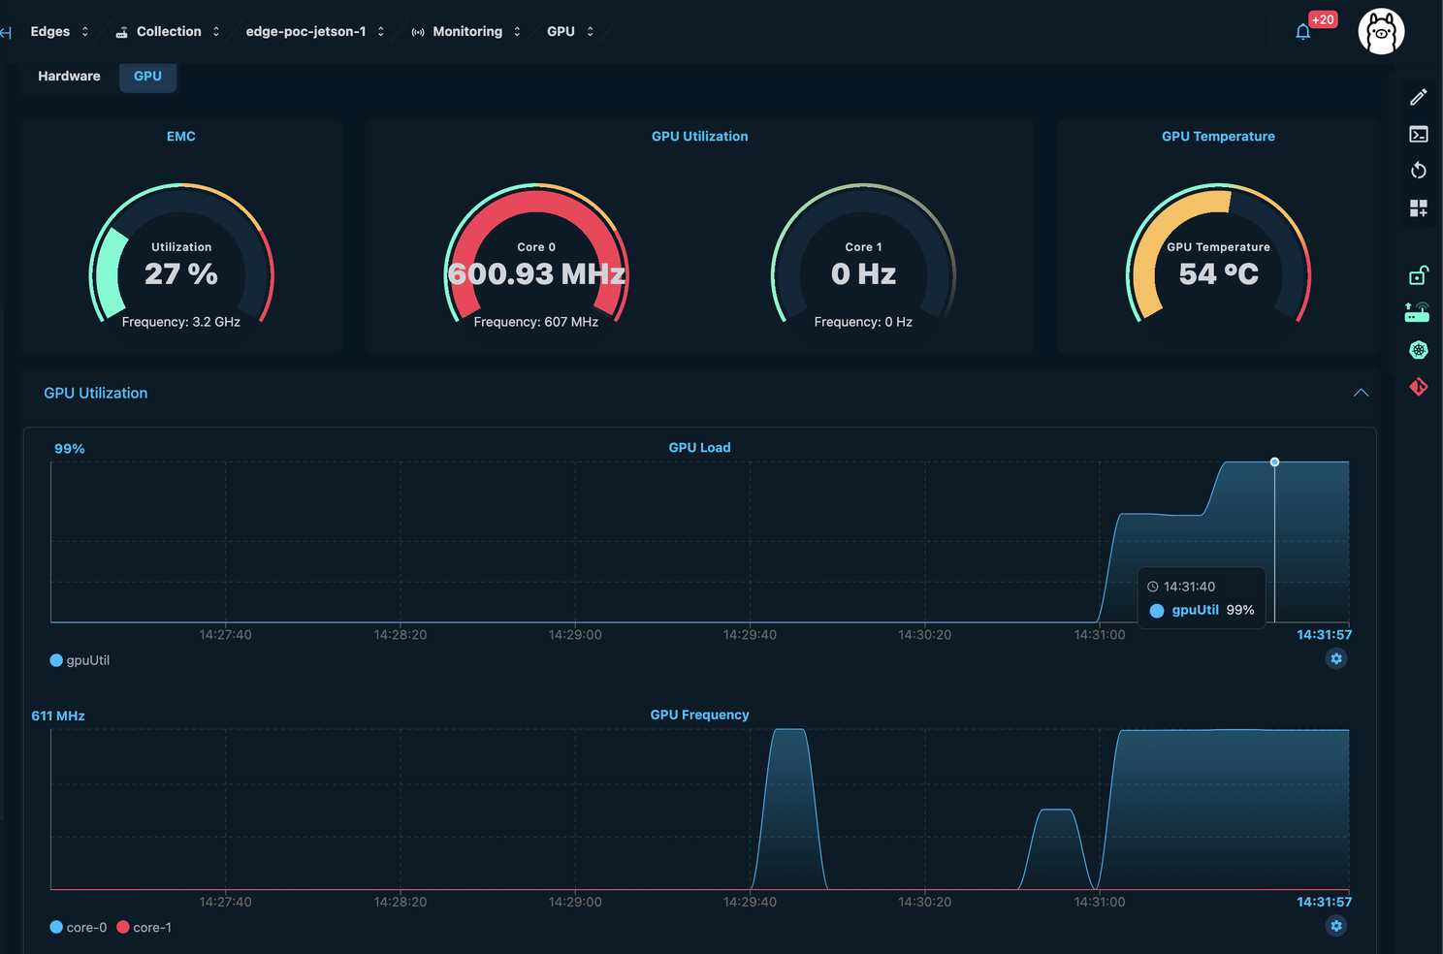Click the Core 1 frequency gauge
The width and height of the screenshot is (1443, 954).
click(x=863, y=256)
